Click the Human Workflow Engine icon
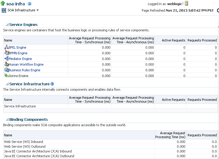Screen dimensions: 219x159 point(6,64)
